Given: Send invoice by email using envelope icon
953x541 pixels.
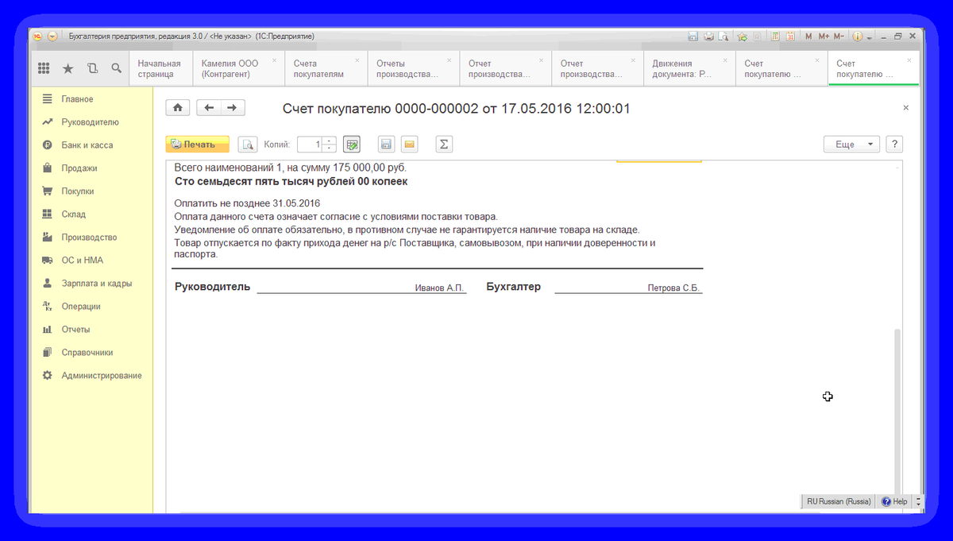Looking at the screenshot, I should pos(409,144).
